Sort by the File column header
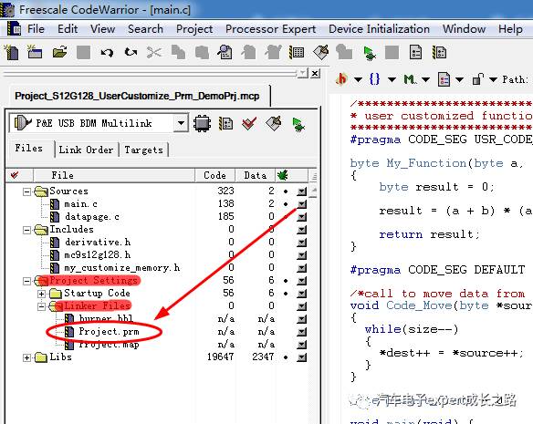This screenshot has height=424, width=533. click(x=114, y=175)
